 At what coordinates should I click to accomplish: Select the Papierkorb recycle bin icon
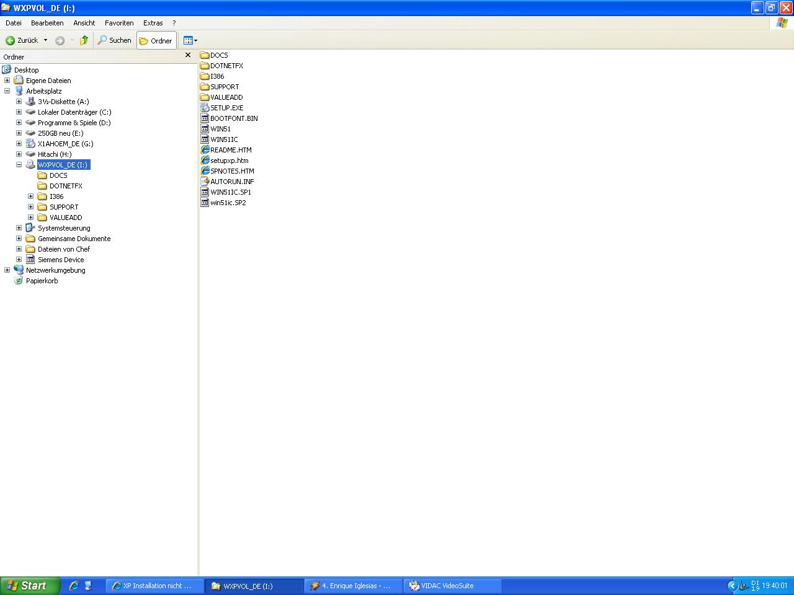point(19,281)
